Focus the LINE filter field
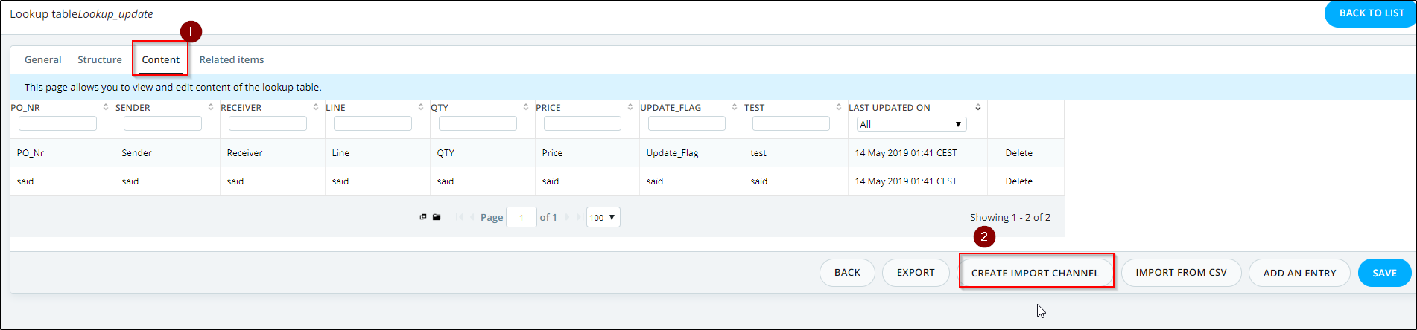 tap(373, 123)
